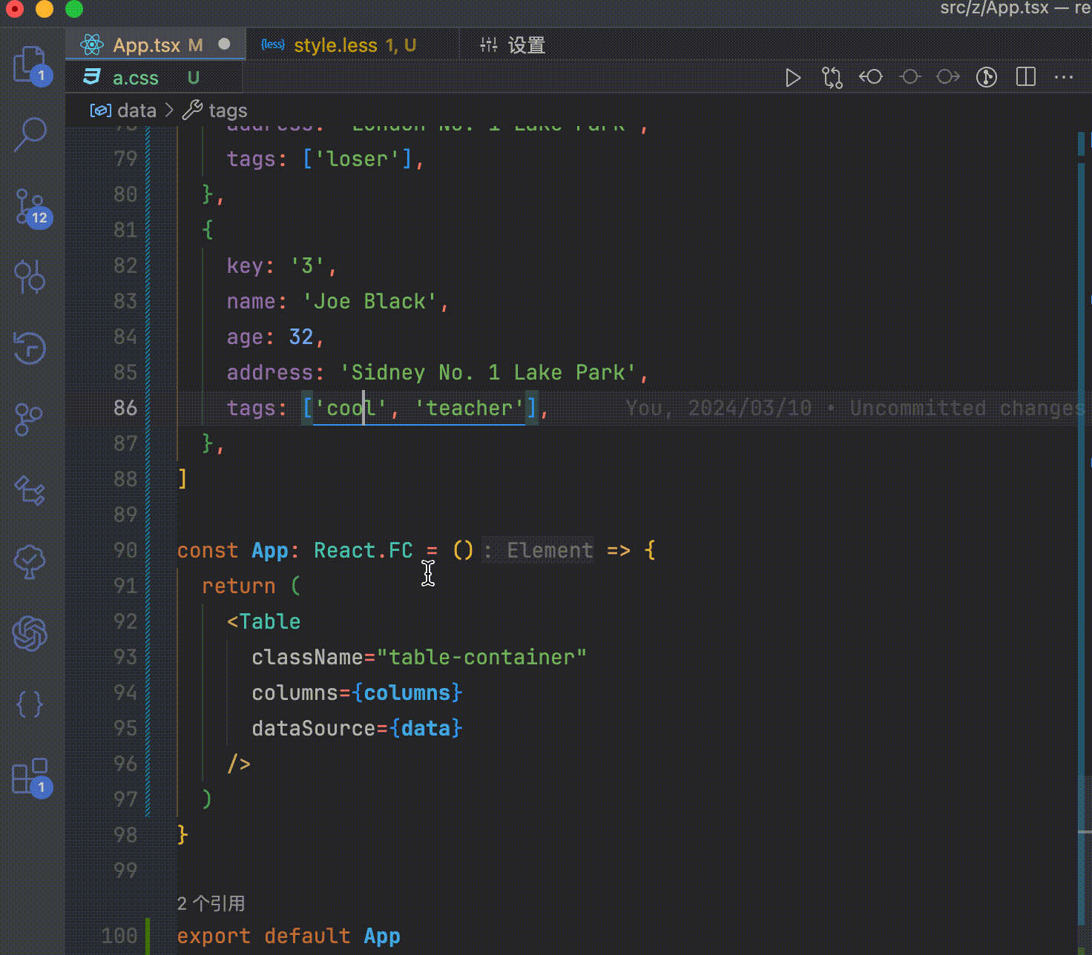Click the {columns} prop value
Viewport: 1092px width, 955px height.
coord(407,693)
